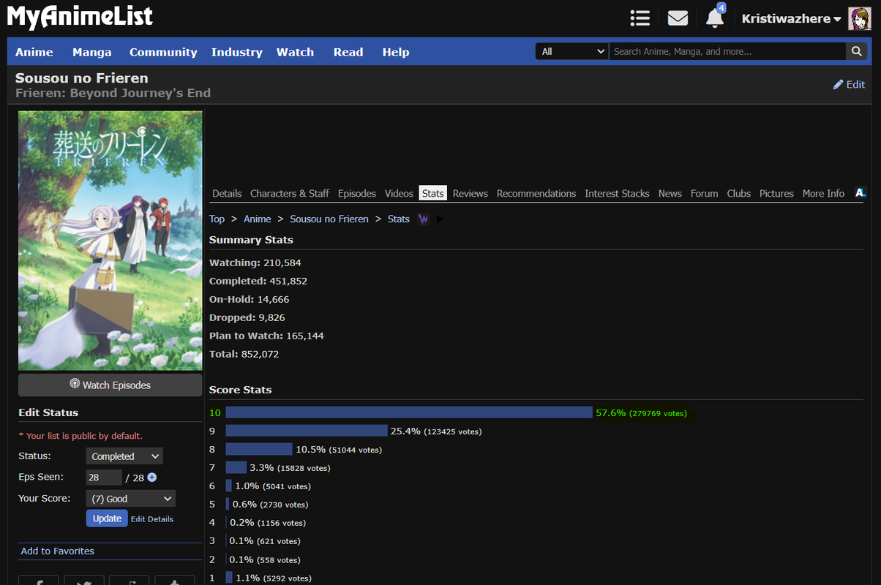Open the Anime menu
881x585 pixels.
(34, 52)
